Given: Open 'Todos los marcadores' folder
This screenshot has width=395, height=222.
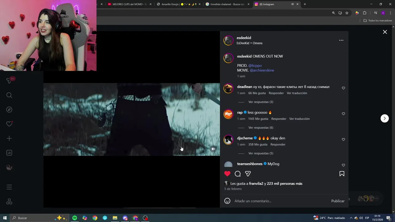Looking at the screenshot, I should pos(378,21).
